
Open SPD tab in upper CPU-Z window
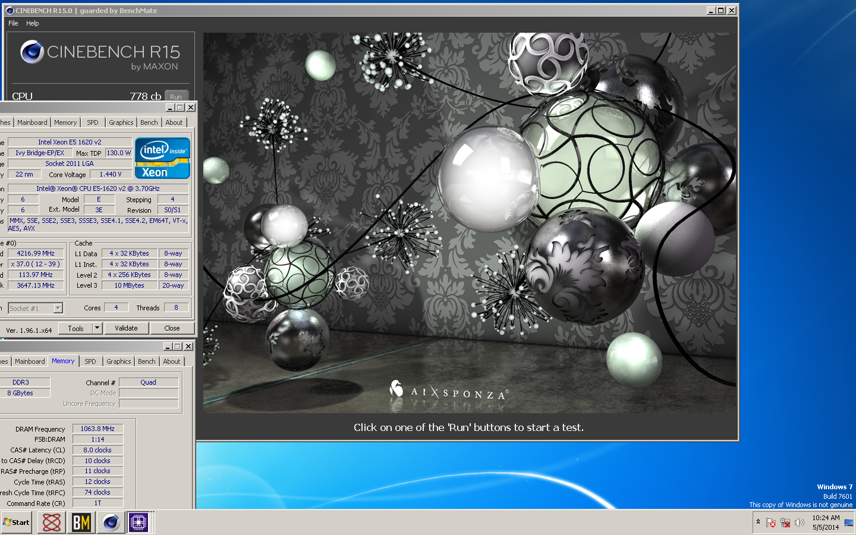pos(93,122)
